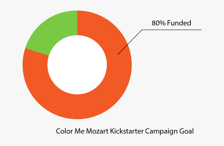224x146 pixels.
Task: Click the orange funded segment right of the hole
Action: tap(119, 65)
